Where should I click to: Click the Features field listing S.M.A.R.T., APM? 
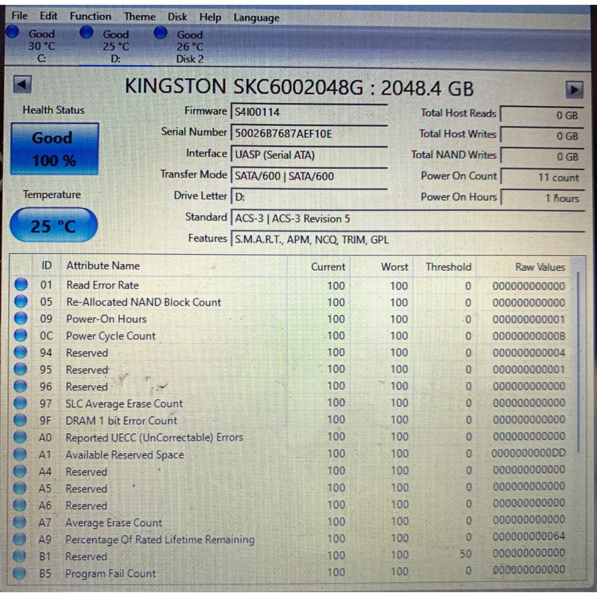pyautogui.click(x=407, y=239)
